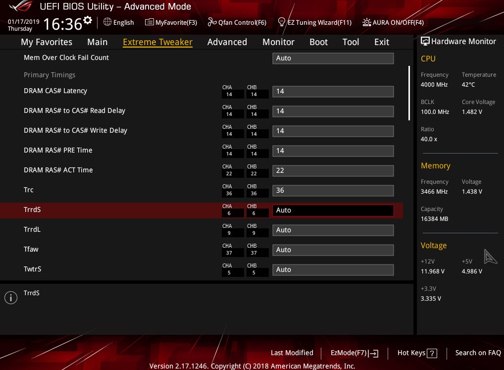View Last Modified settings
The width and height of the screenshot is (504, 370).
click(292, 353)
